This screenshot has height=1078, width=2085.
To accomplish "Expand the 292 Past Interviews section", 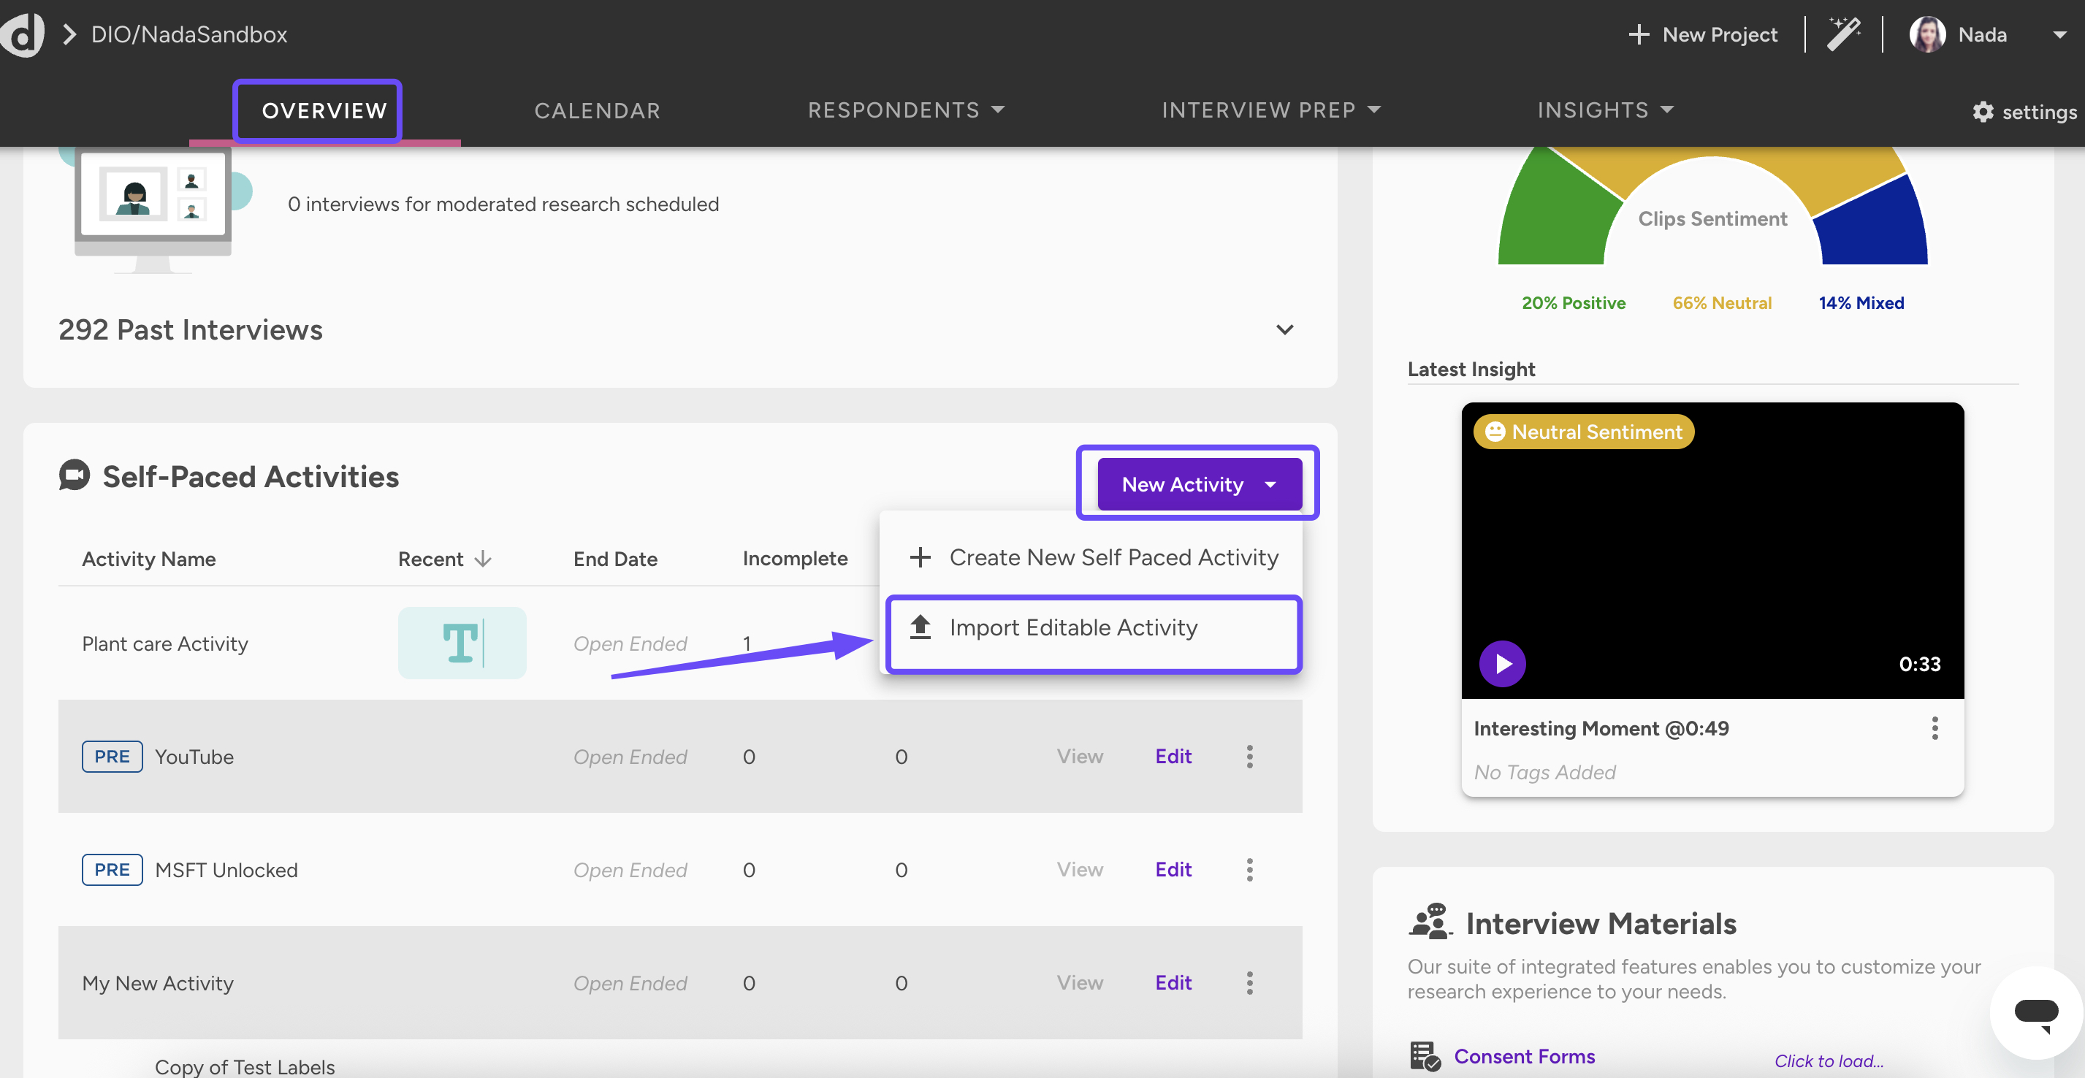I will coord(1284,329).
